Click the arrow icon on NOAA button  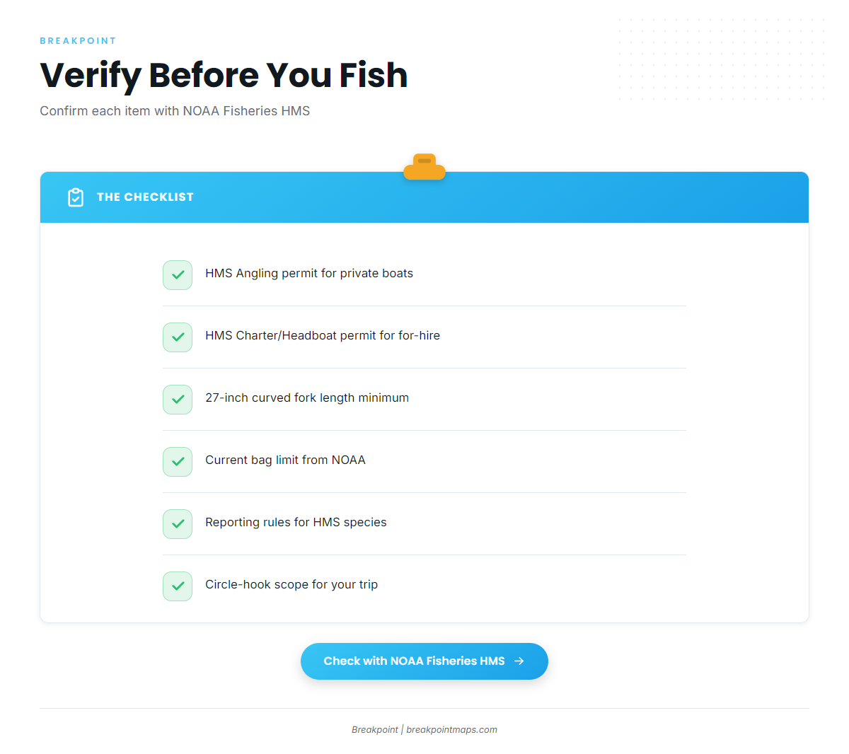click(519, 661)
